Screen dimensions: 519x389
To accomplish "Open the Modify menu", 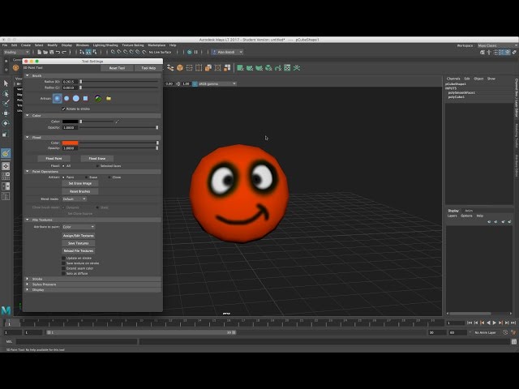I will pos(52,45).
